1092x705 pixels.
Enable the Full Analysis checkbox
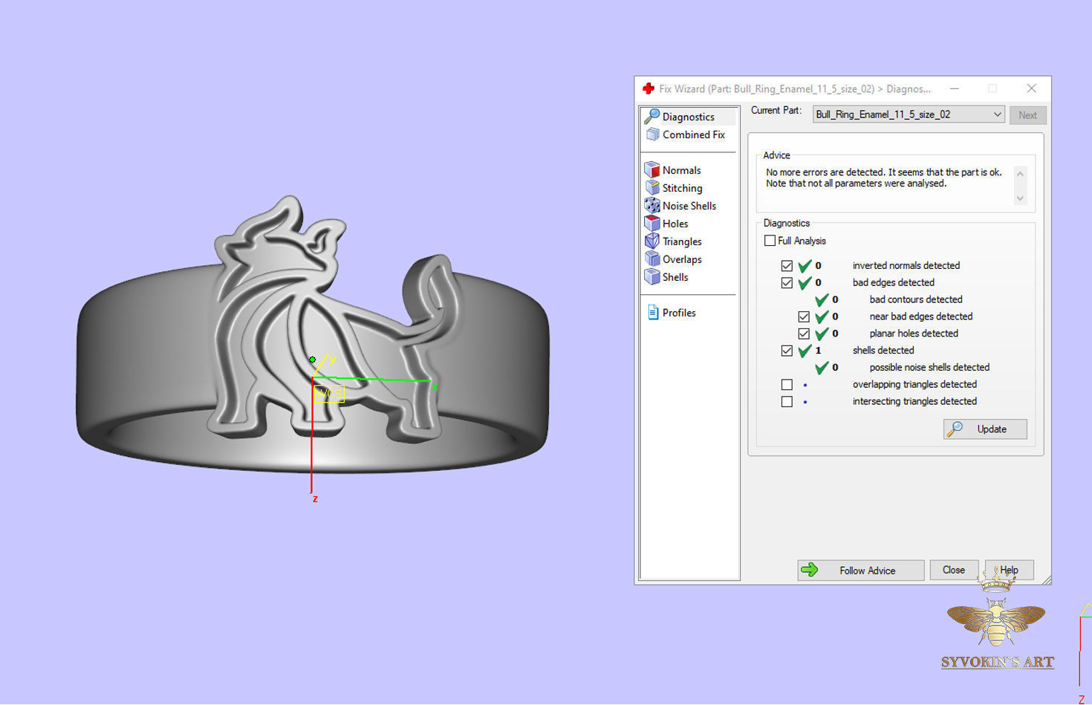770,241
